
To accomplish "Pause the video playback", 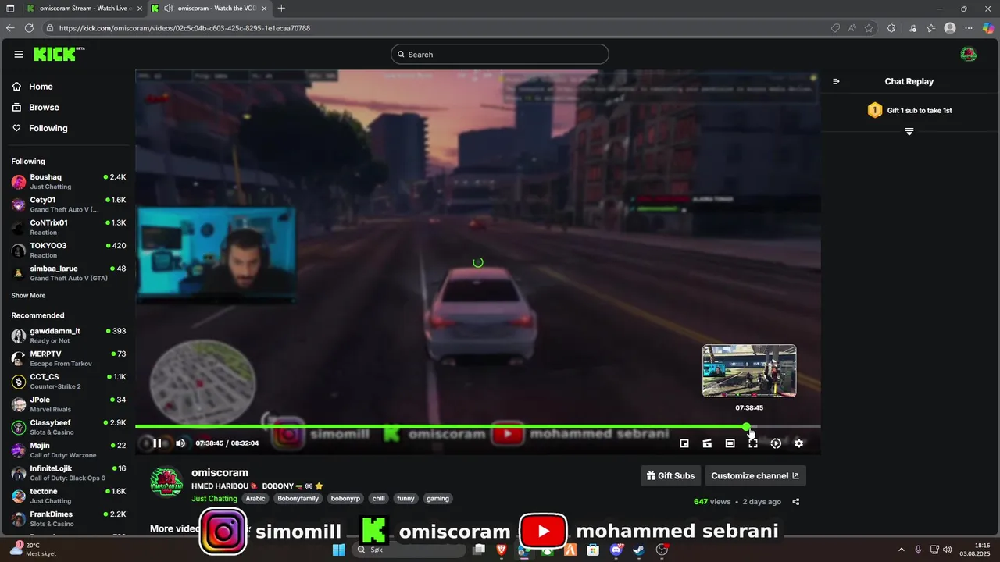I will point(157,443).
